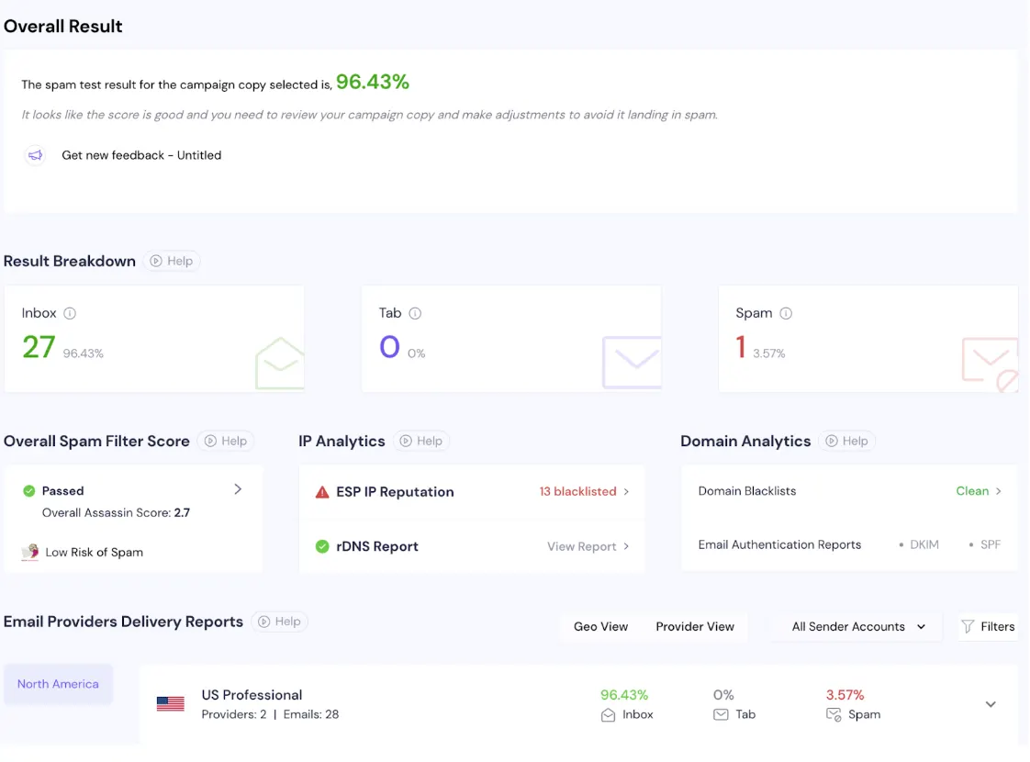
Task: Click the Tab info icon
Action: tap(415, 313)
